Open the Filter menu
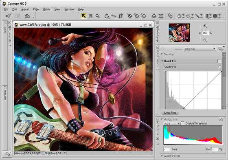228x160 pixels. [36, 9]
